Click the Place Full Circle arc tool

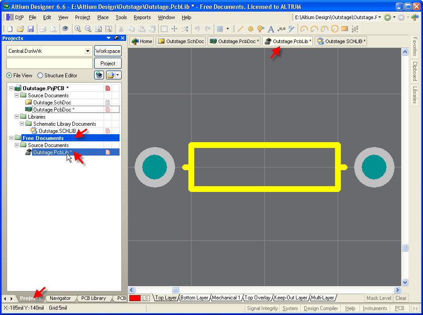[x=334, y=29]
